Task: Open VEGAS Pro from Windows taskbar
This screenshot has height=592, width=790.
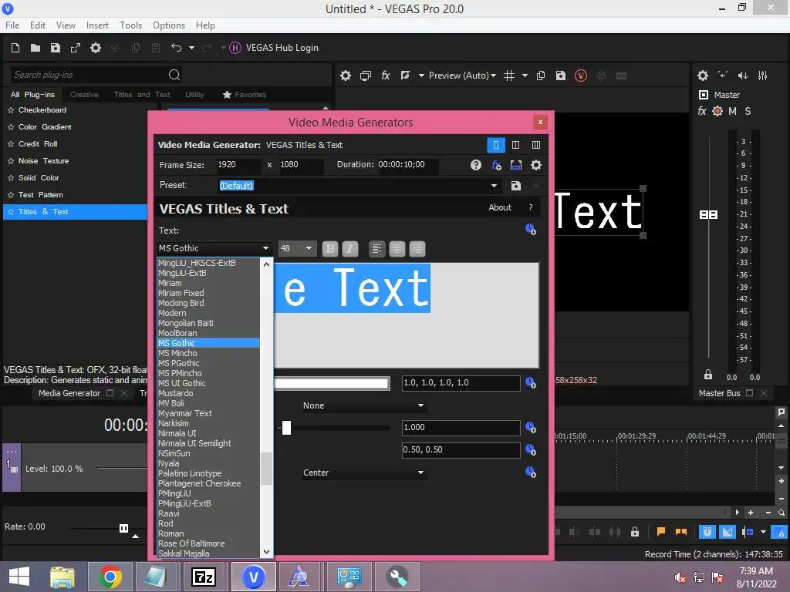Action: point(253,577)
